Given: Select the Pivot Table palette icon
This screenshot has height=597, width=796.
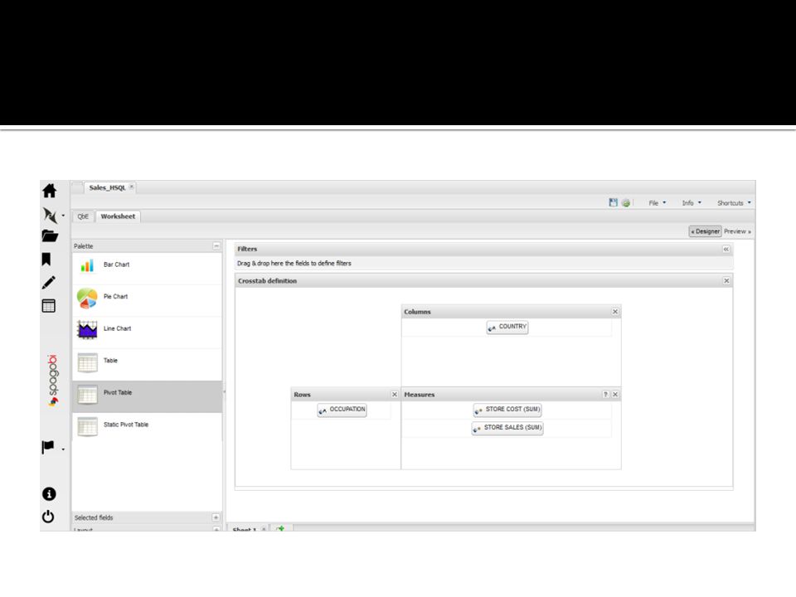Looking at the screenshot, I should [x=87, y=395].
